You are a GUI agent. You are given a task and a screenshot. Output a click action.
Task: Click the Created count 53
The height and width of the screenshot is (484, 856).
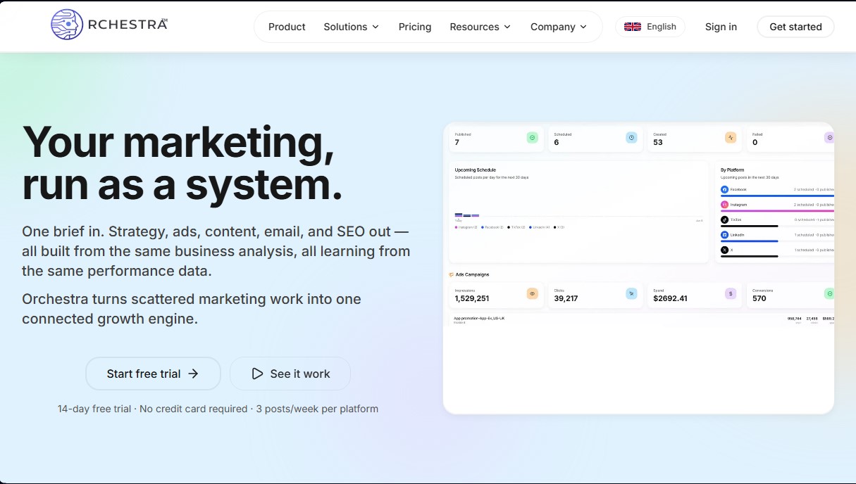point(658,142)
